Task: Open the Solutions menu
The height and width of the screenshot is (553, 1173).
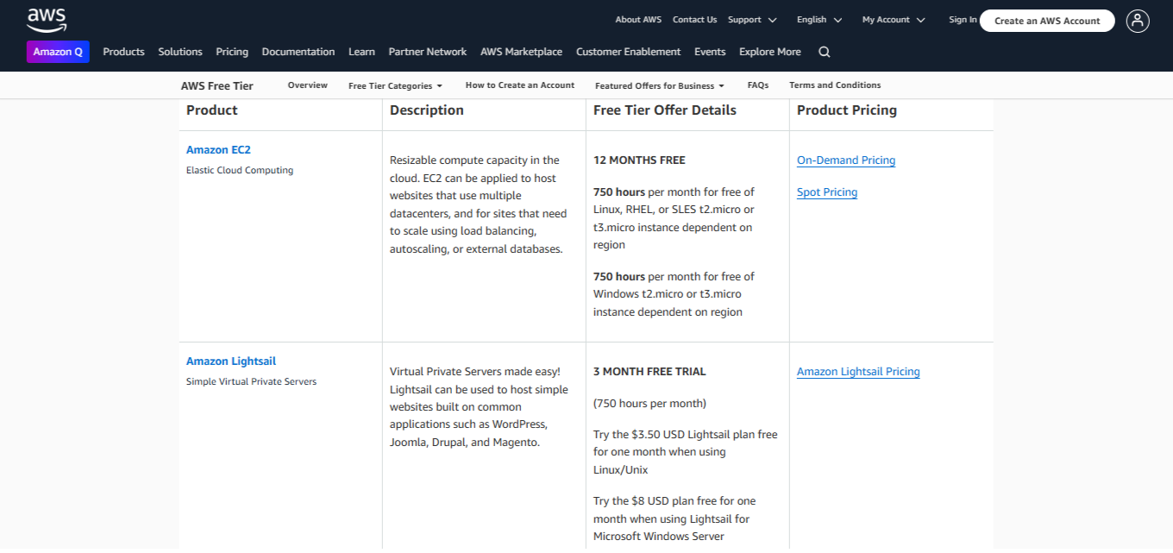Action: click(x=180, y=52)
